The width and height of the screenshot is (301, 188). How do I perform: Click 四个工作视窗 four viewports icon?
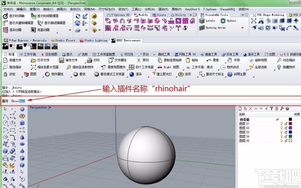click(x=132, y=67)
